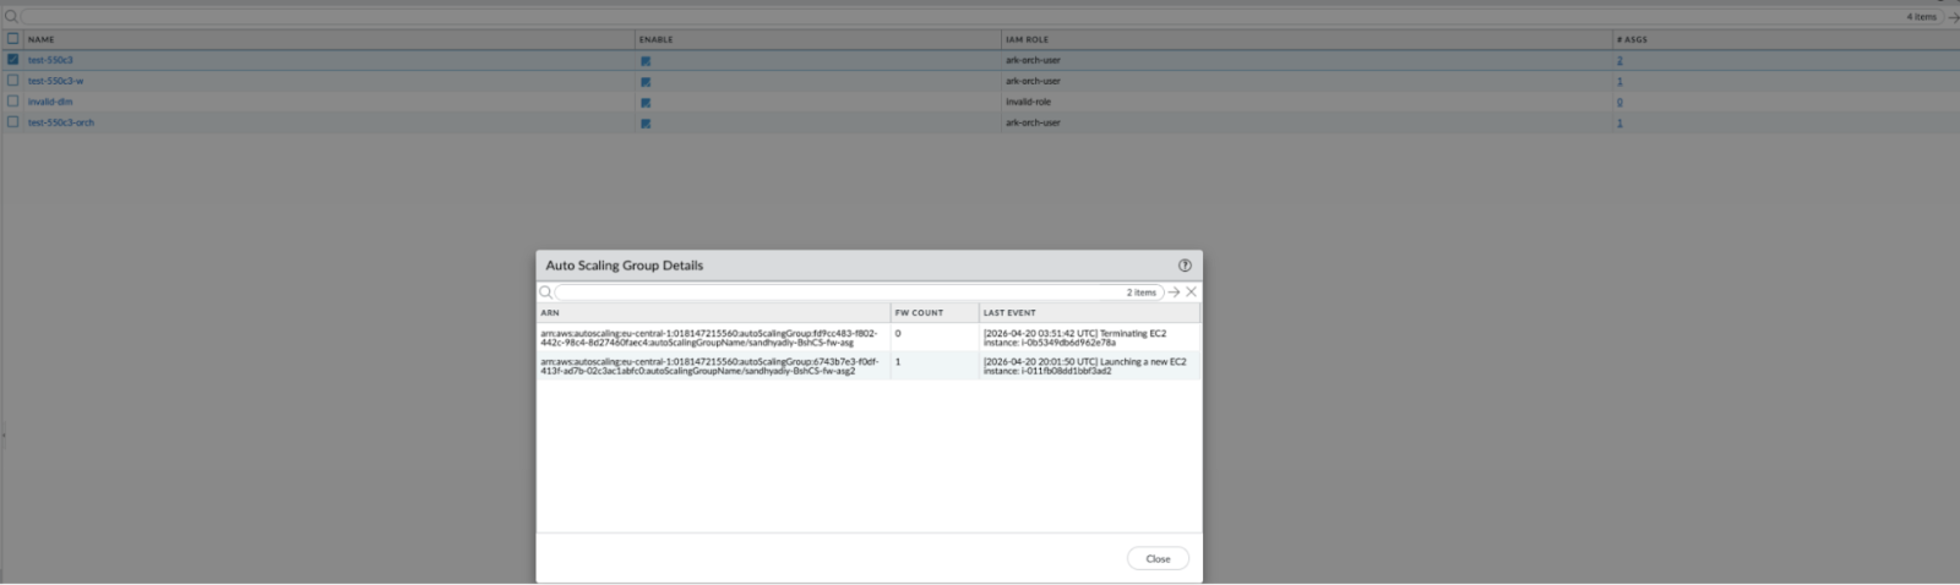Select the "Terminating EC2 instance" last event

point(1074,338)
